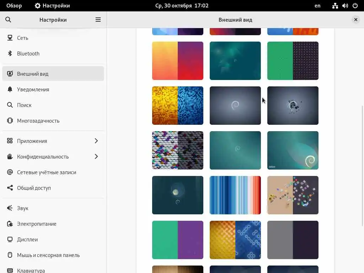The width and height of the screenshot is (364, 273).
Task: Click the mouse icon for Мышь и сенсорная панель
Action: pos(10,255)
